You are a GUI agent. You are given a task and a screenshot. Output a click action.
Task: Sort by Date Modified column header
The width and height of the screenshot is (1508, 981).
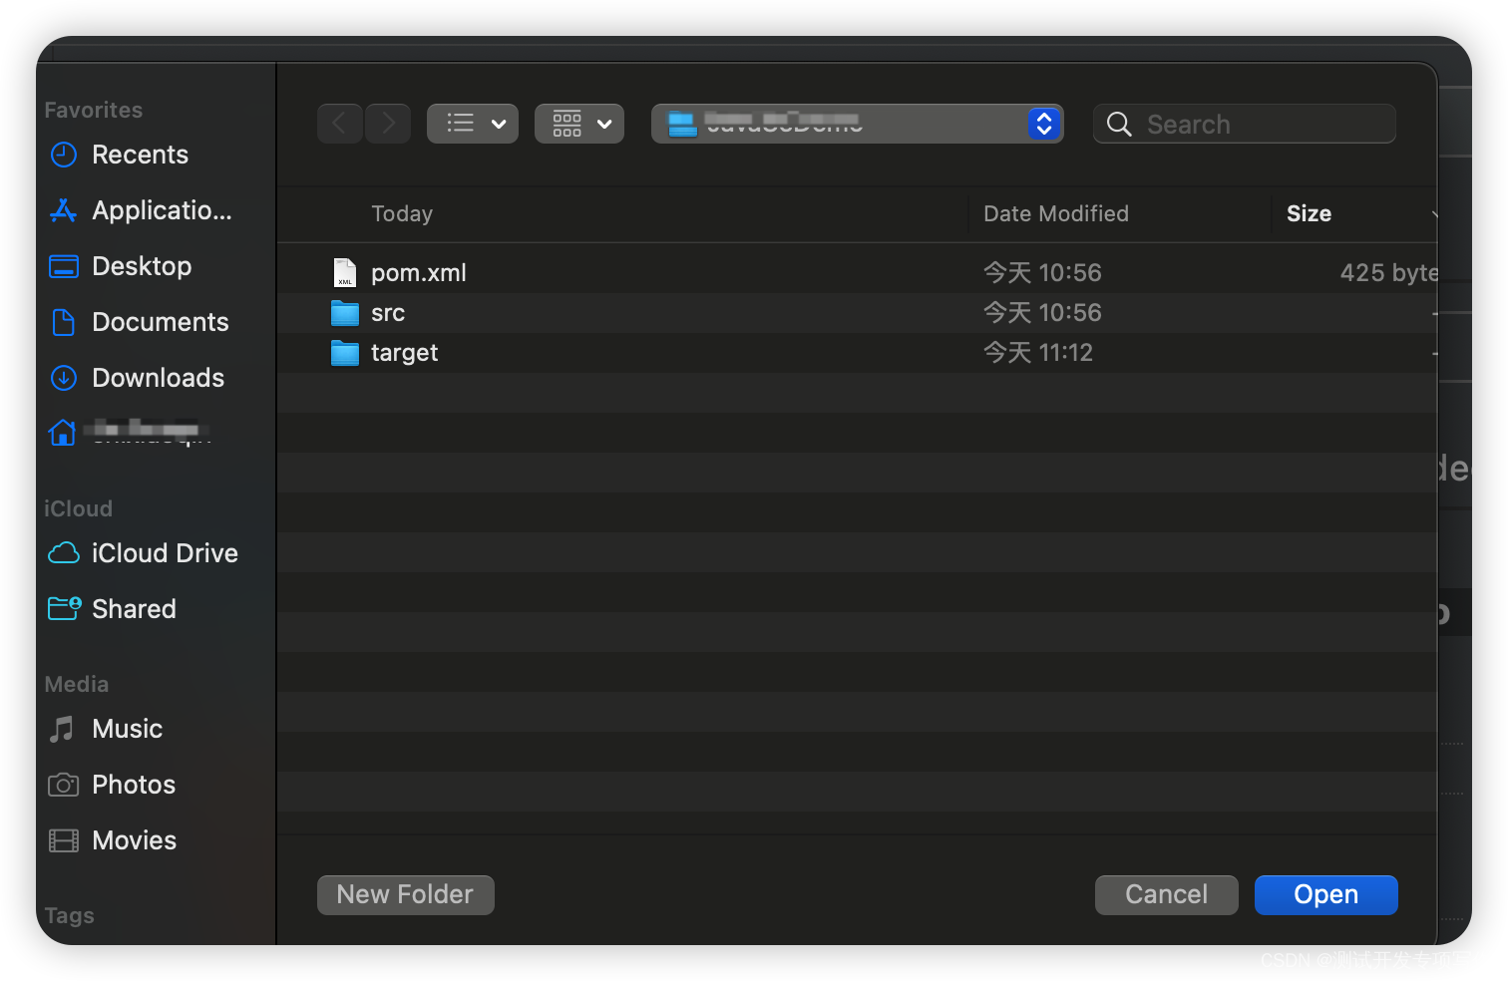(x=1056, y=213)
